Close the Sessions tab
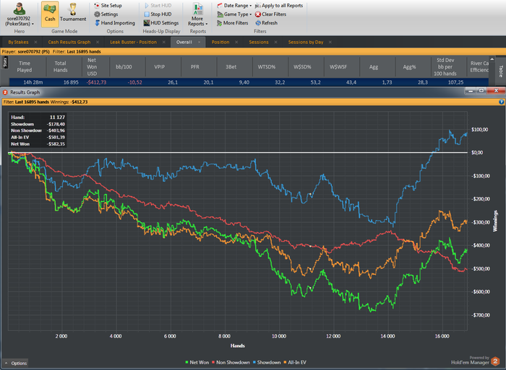Viewport: 506px width, 370px height. click(275, 42)
